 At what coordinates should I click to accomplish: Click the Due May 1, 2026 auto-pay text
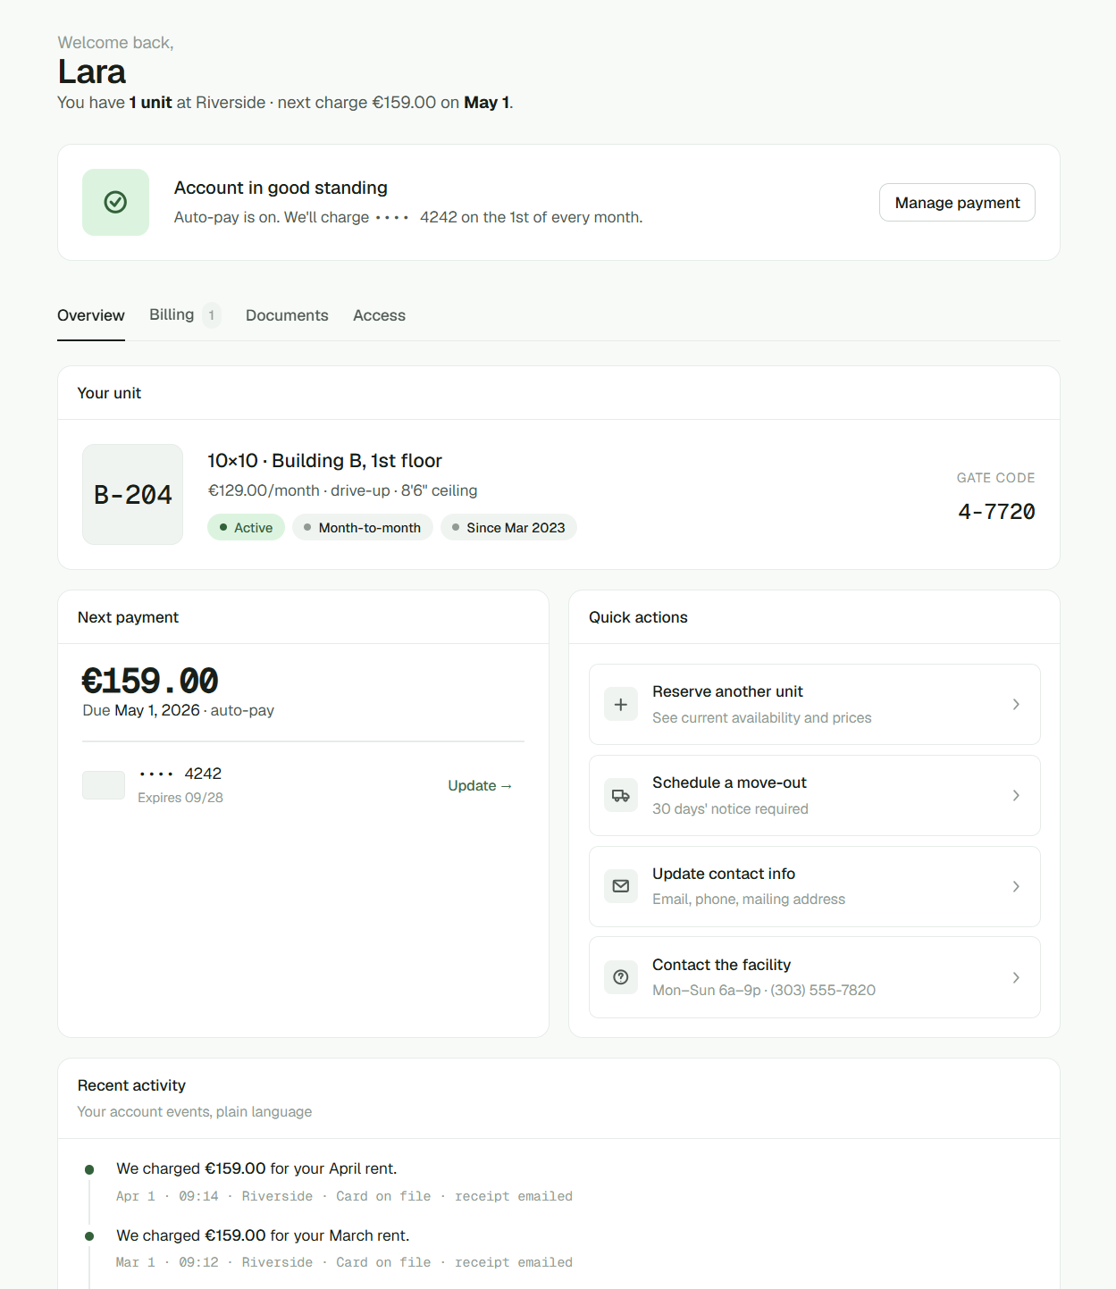pyautogui.click(x=179, y=710)
